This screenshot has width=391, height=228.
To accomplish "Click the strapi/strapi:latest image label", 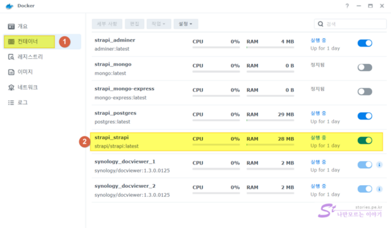I will 117,146.
